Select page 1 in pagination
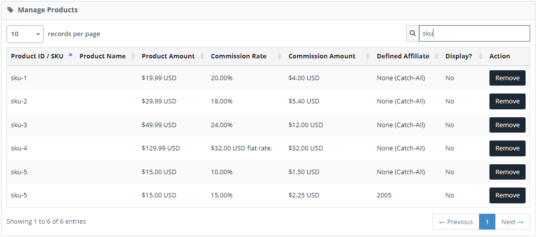The image size is (537, 237). [487, 222]
